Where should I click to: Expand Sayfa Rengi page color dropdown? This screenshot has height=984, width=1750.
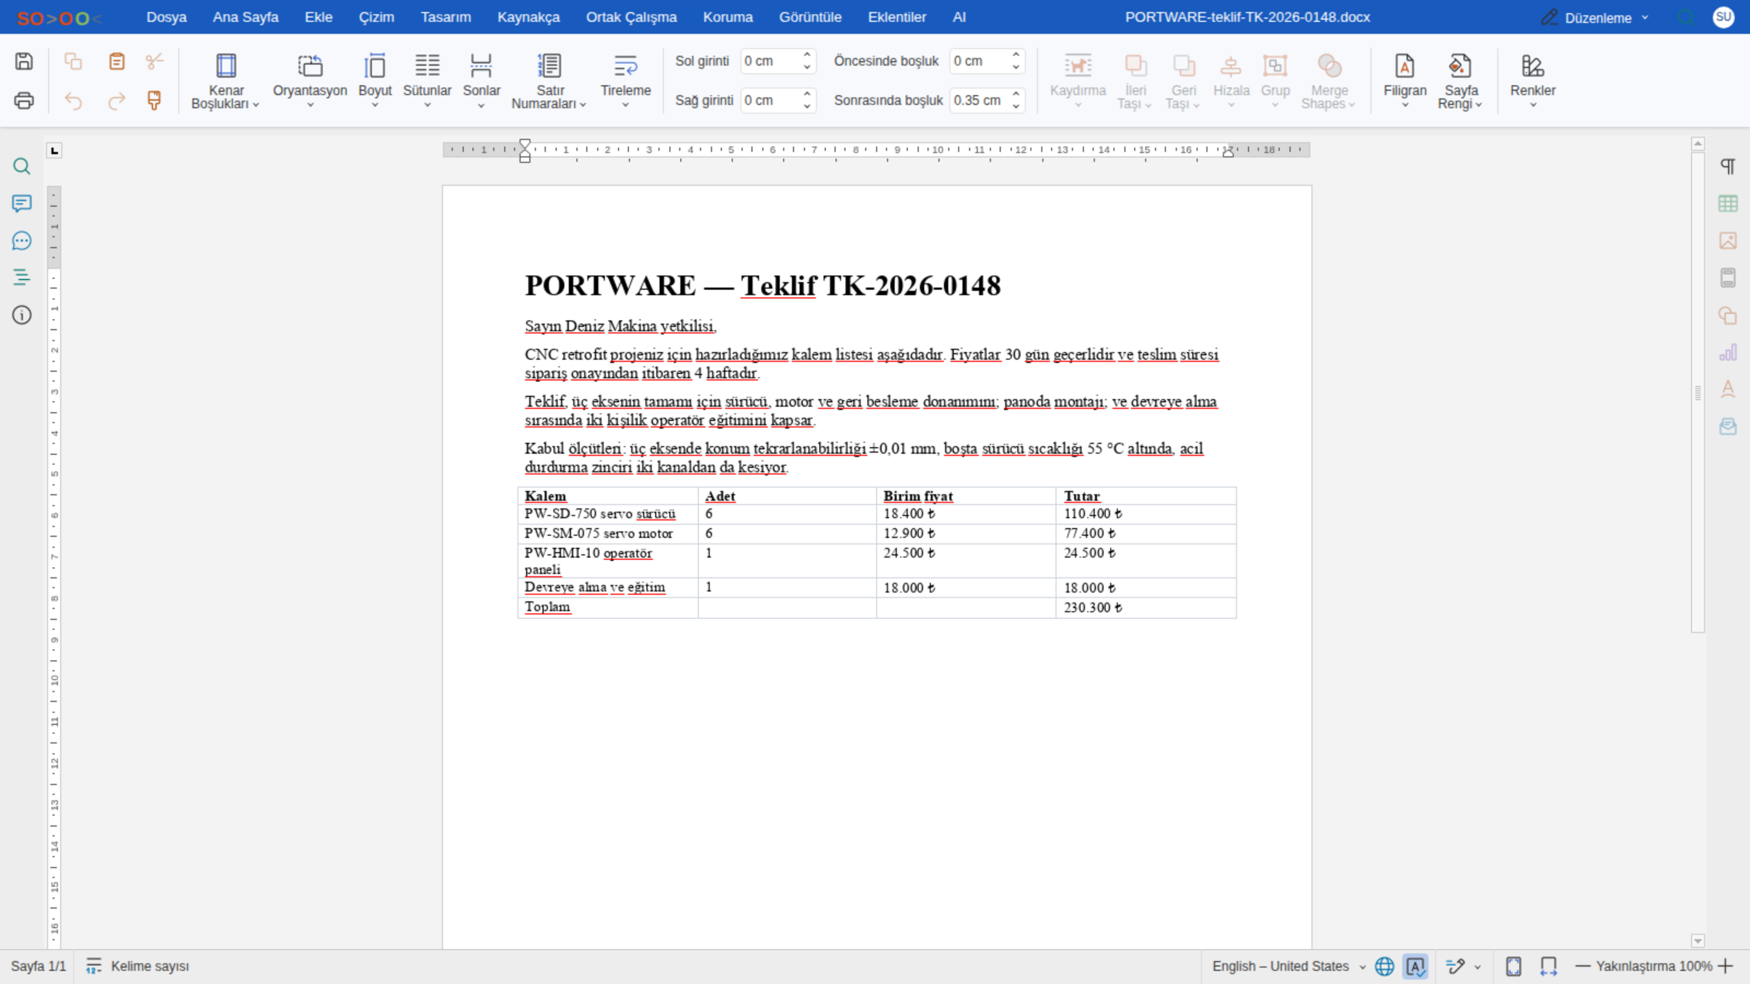[x=1460, y=81]
